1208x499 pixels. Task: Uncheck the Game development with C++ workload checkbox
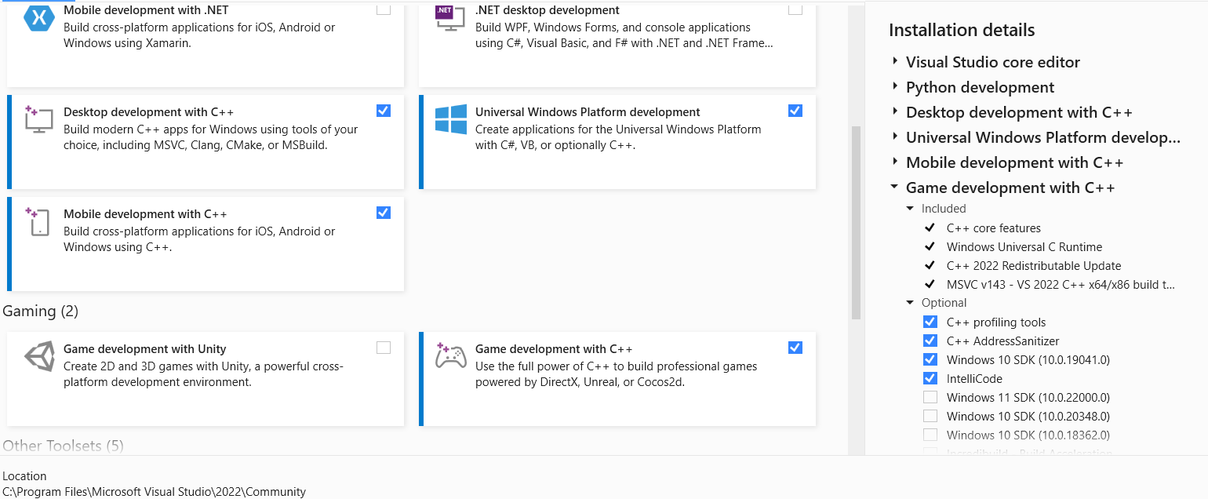(795, 348)
